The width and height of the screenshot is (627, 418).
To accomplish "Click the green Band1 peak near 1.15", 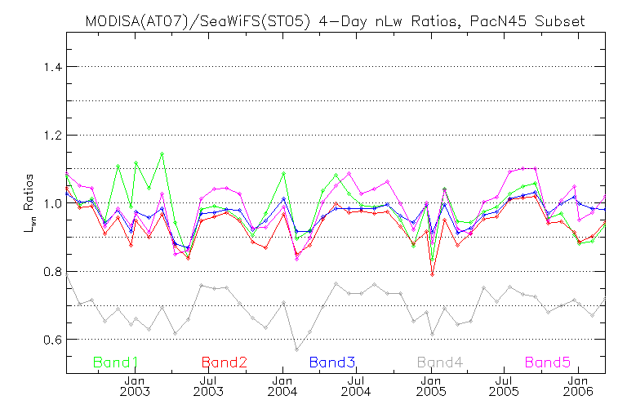I will (x=162, y=153).
